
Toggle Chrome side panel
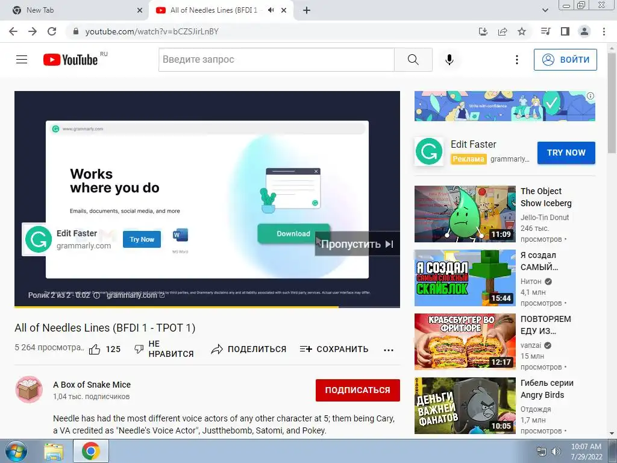tap(565, 31)
